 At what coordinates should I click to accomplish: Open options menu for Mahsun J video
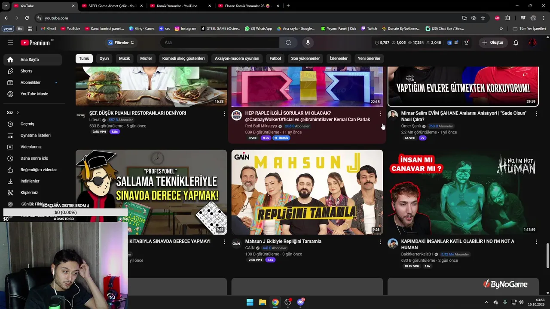[x=380, y=242]
